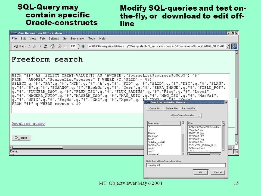
Task: Select the apo1/ directory
Action: (151, 151)
